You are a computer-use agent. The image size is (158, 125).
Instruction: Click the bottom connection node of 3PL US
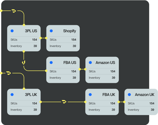tap(24, 51)
